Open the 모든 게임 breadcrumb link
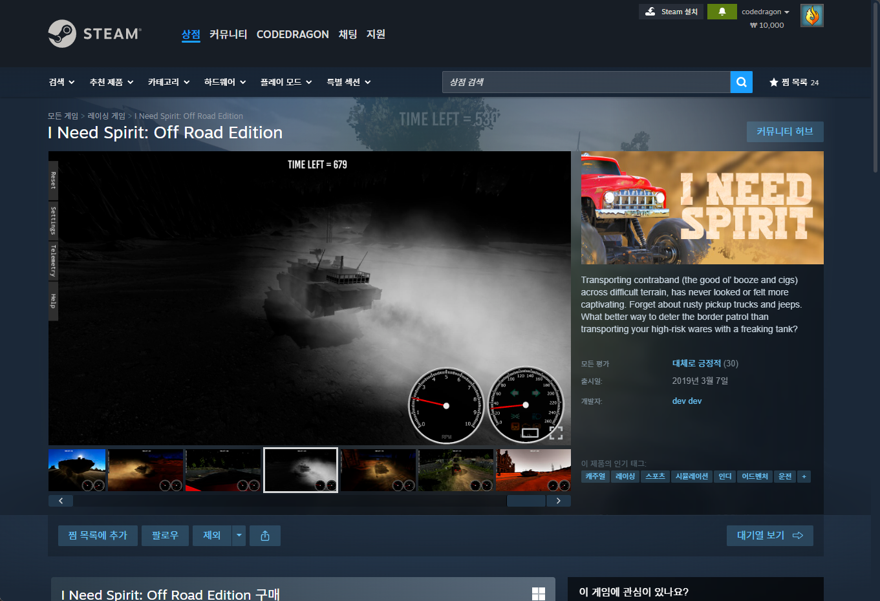Screen dimensions: 880x601 coord(63,116)
